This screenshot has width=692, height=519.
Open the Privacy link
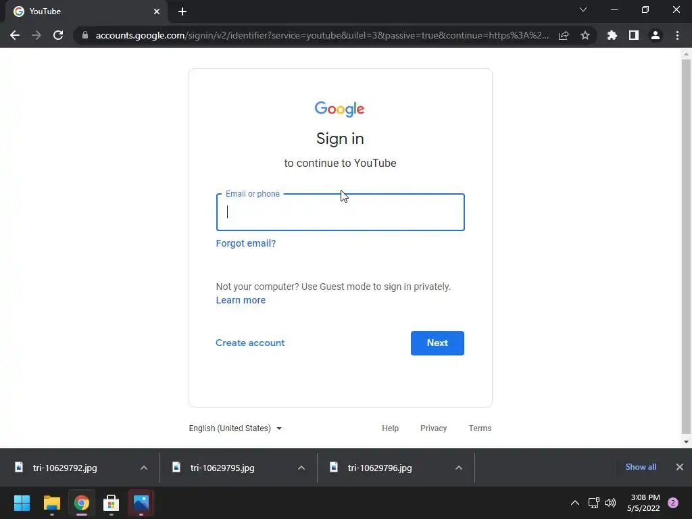pyautogui.click(x=433, y=428)
